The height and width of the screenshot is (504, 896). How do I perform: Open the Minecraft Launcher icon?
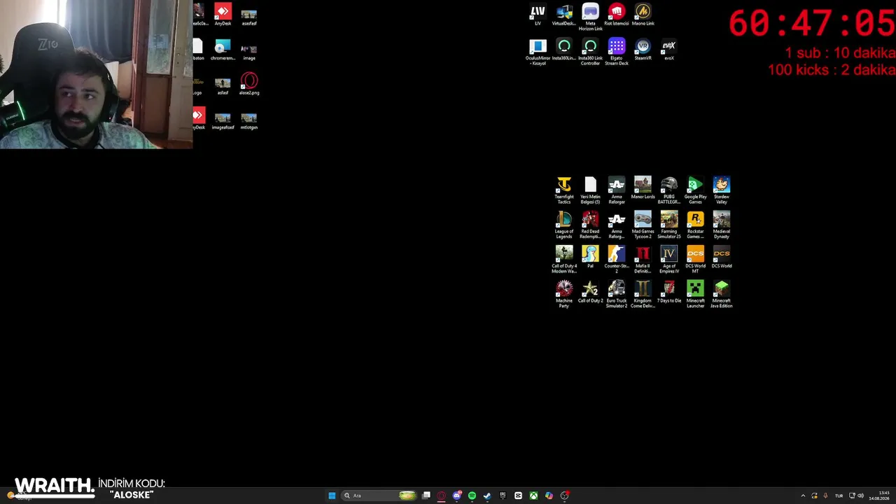(x=695, y=295)
